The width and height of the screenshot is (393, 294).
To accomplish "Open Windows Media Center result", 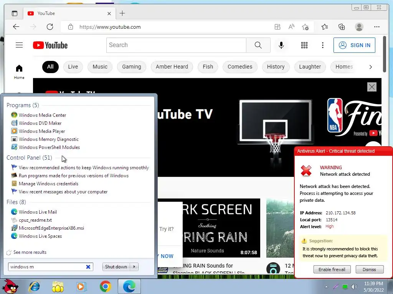I will point(42,115).
